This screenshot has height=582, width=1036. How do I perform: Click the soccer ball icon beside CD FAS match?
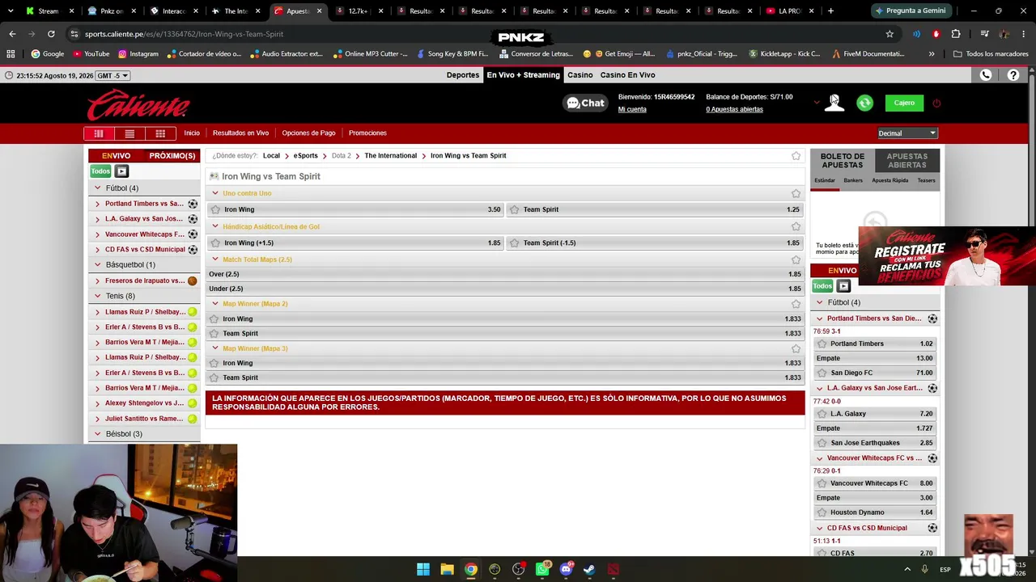(x=193, y=250)
